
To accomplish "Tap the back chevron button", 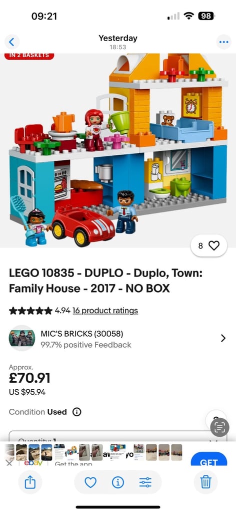I will [12, 42].
